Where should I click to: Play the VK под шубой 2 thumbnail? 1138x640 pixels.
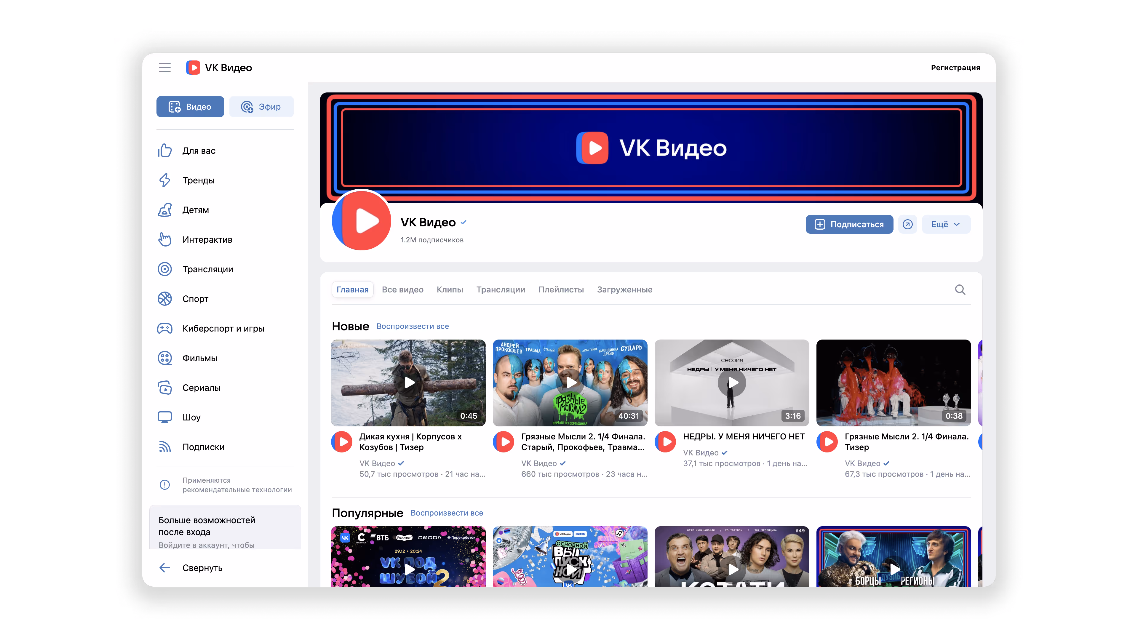(x=408, y=556)
